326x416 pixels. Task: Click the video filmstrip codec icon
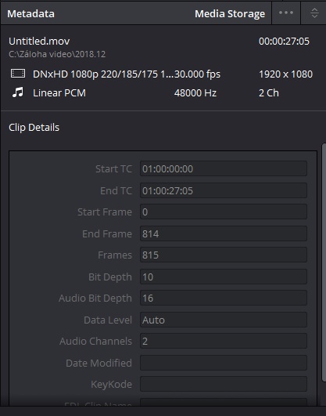pyautogui.click(x=18, y=74)
